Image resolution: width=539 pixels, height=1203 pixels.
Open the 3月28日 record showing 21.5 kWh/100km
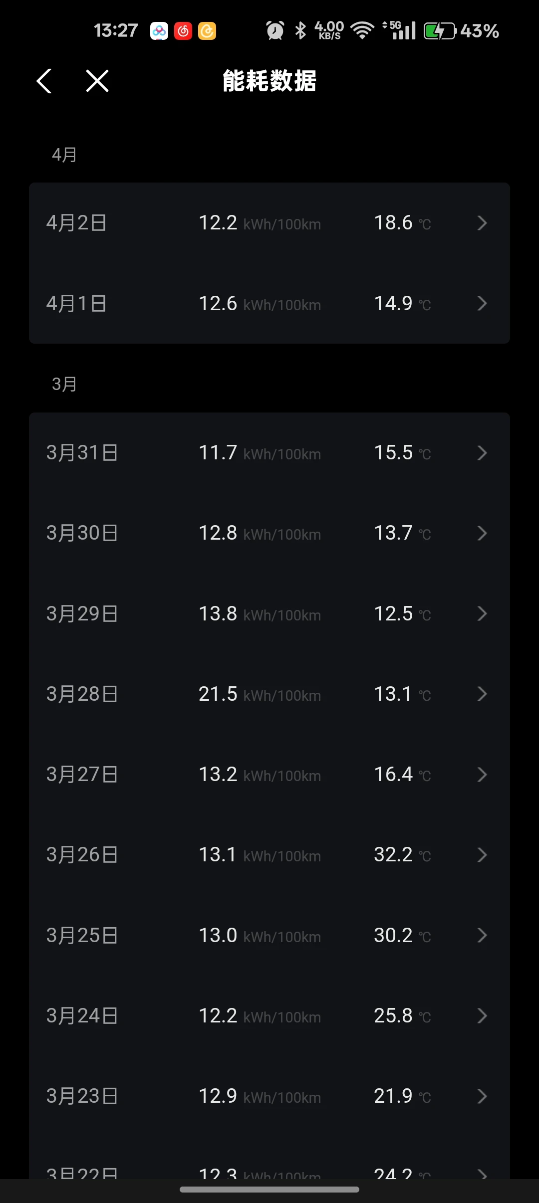(269, 694)
